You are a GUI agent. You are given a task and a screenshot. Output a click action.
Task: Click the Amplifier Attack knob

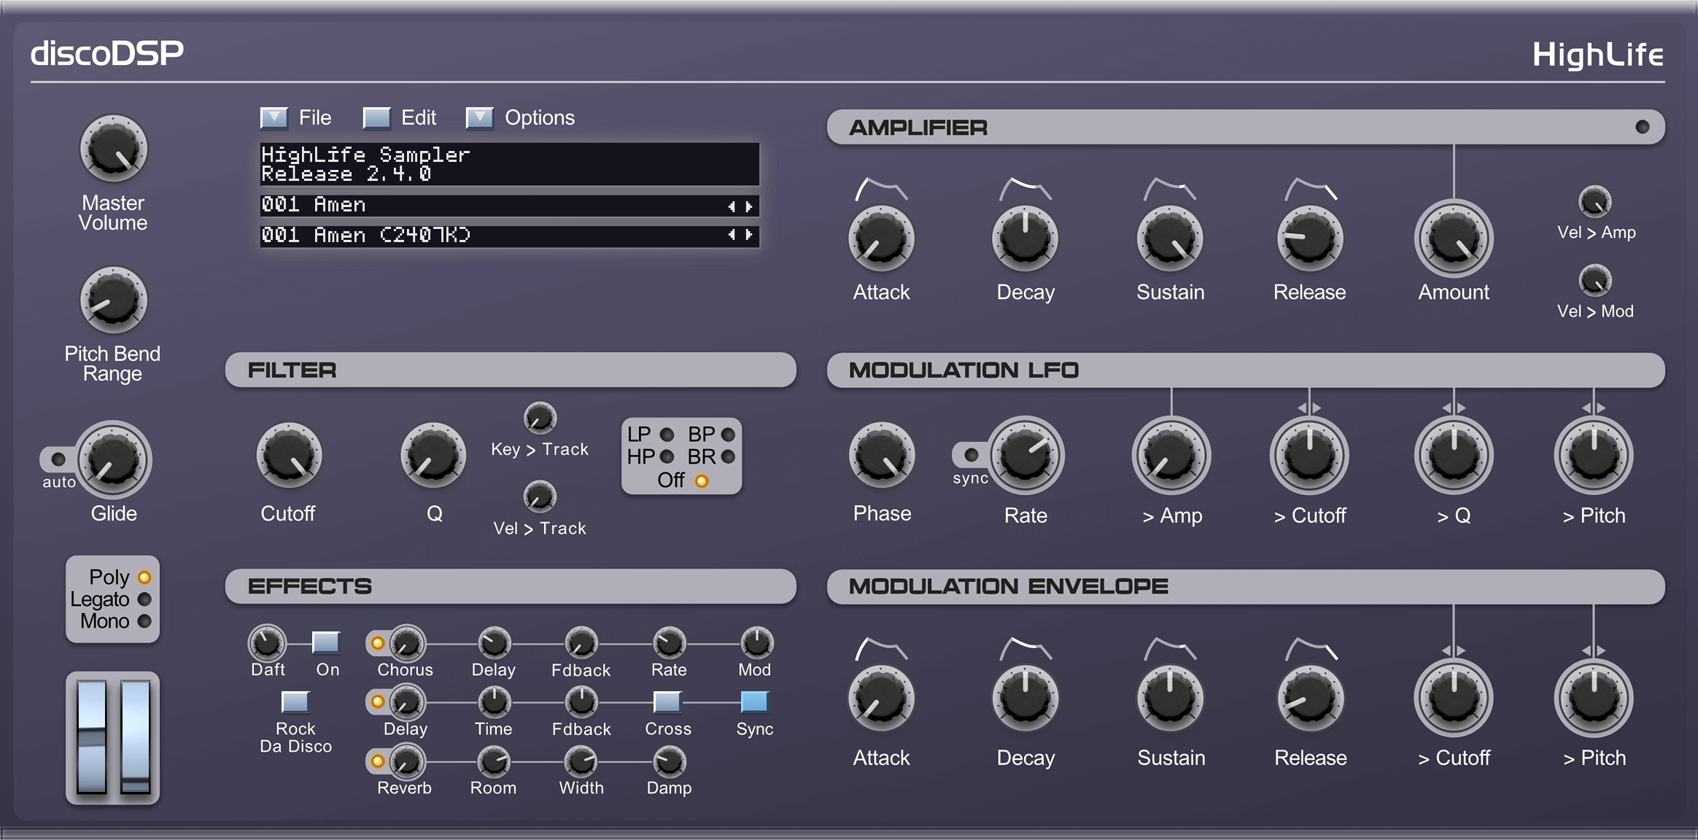(x=881, y=239)
